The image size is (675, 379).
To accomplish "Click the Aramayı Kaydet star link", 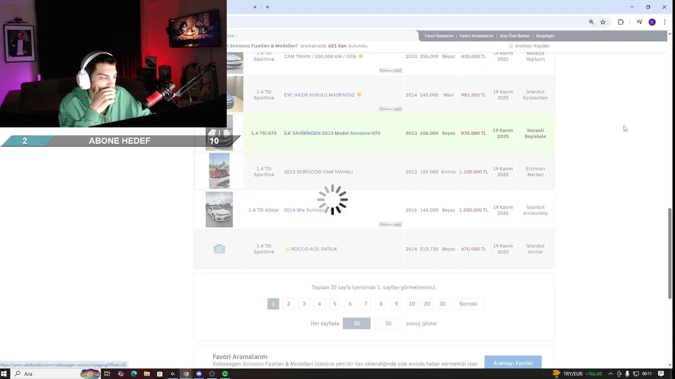I will (x=528, y=46).
